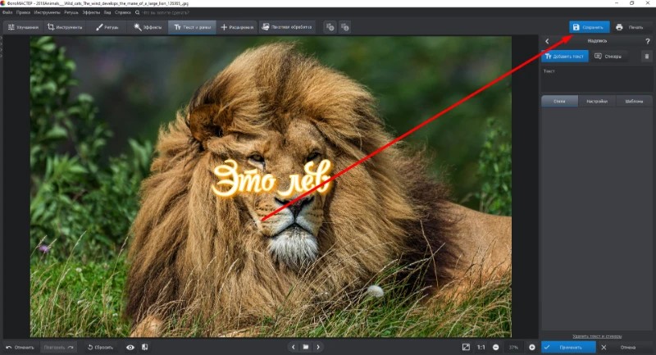Click the 37% zoom value field
656x355 pixels.
pyautogui.click(x=514, y=347)
